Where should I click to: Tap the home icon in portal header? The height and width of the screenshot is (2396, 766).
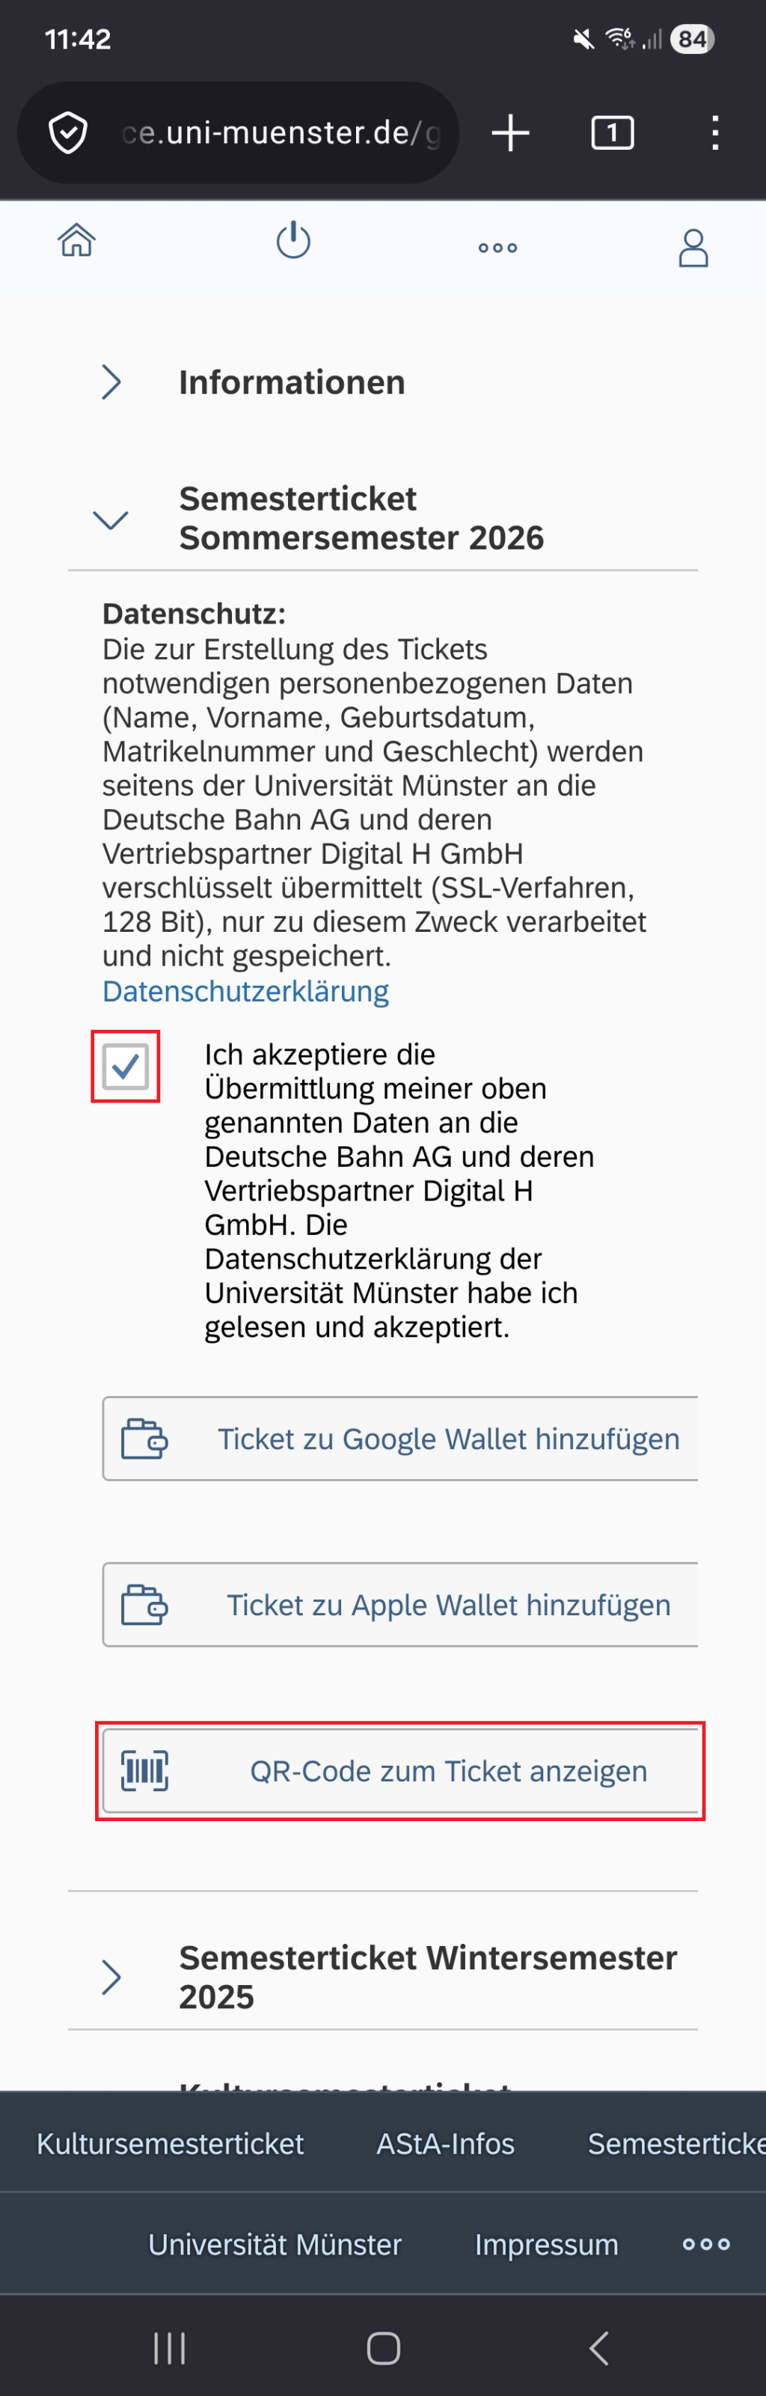point(76,241)
